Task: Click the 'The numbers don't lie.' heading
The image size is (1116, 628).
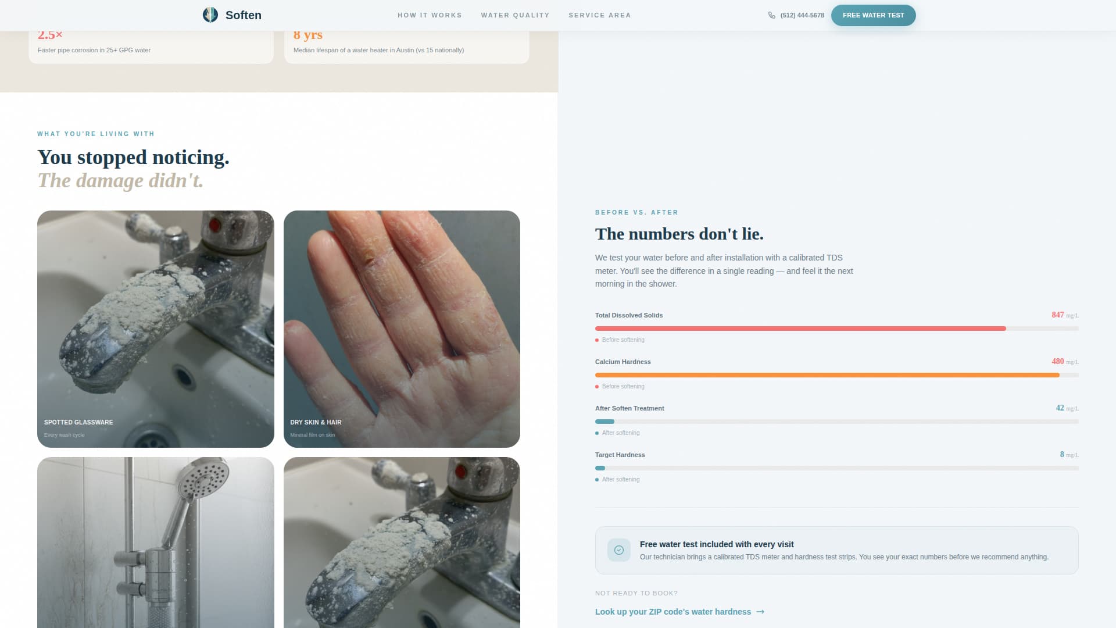Action: 679,234
